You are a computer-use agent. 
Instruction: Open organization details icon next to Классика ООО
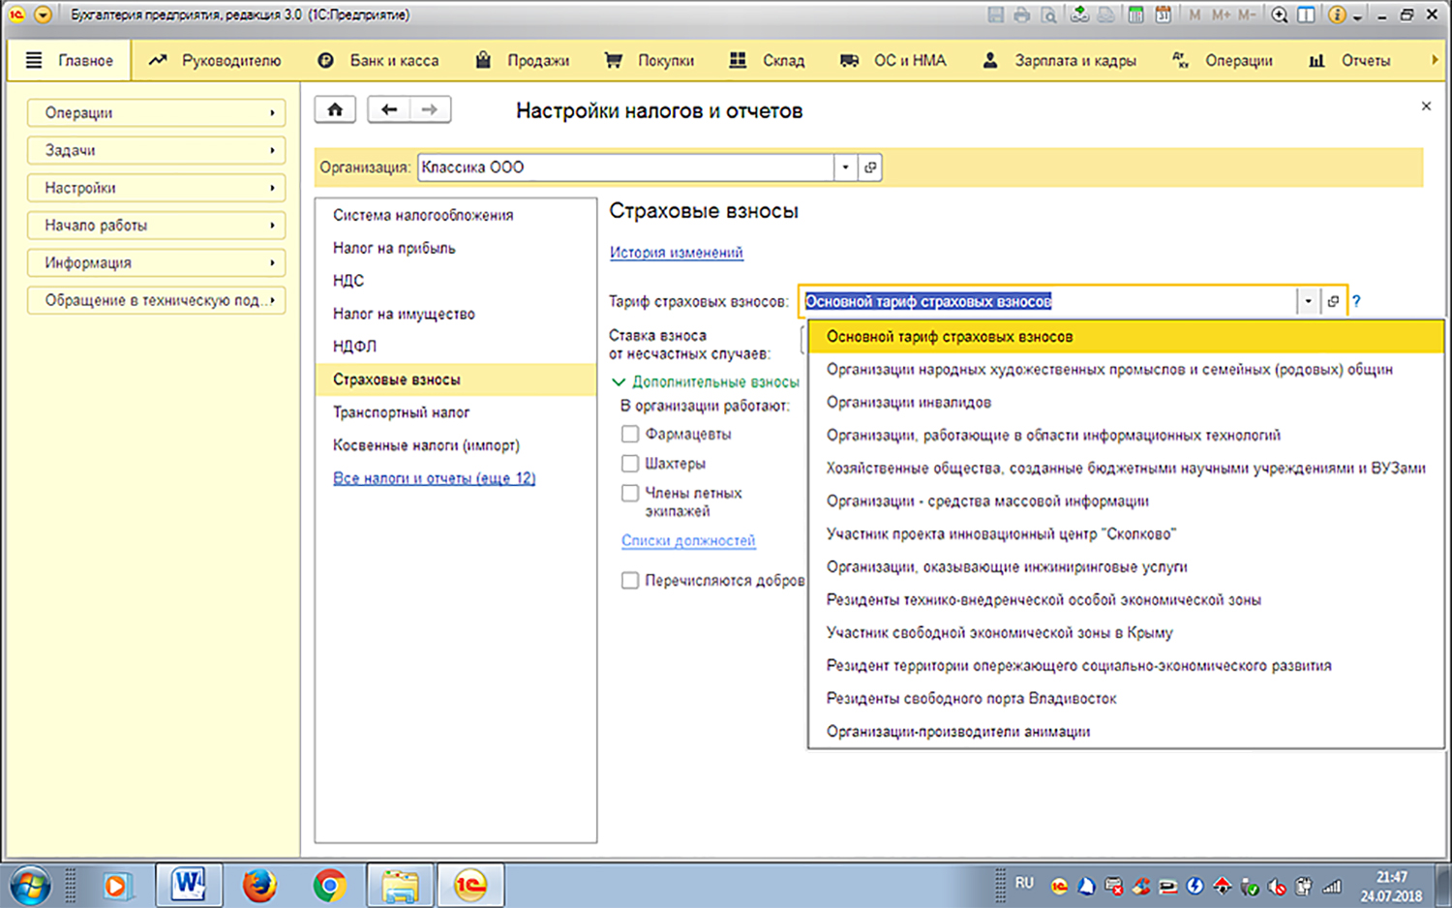pyautogui.click(x=870, y=167)
